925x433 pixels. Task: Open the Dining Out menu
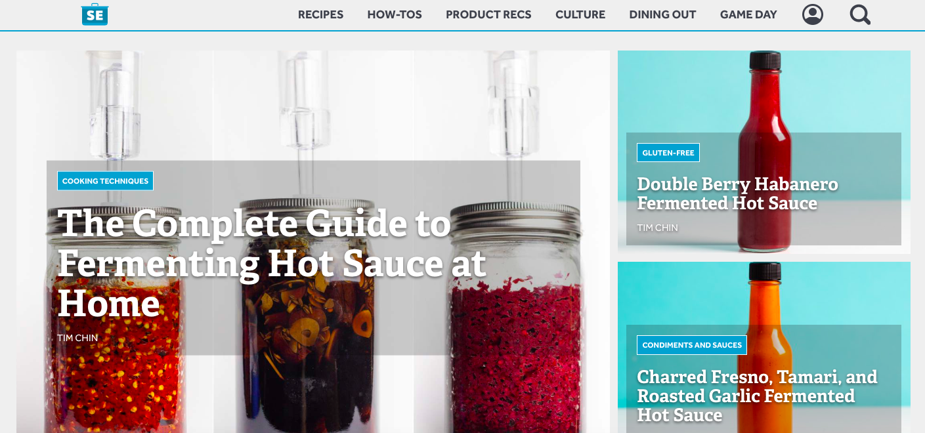(x=662, y=14)
